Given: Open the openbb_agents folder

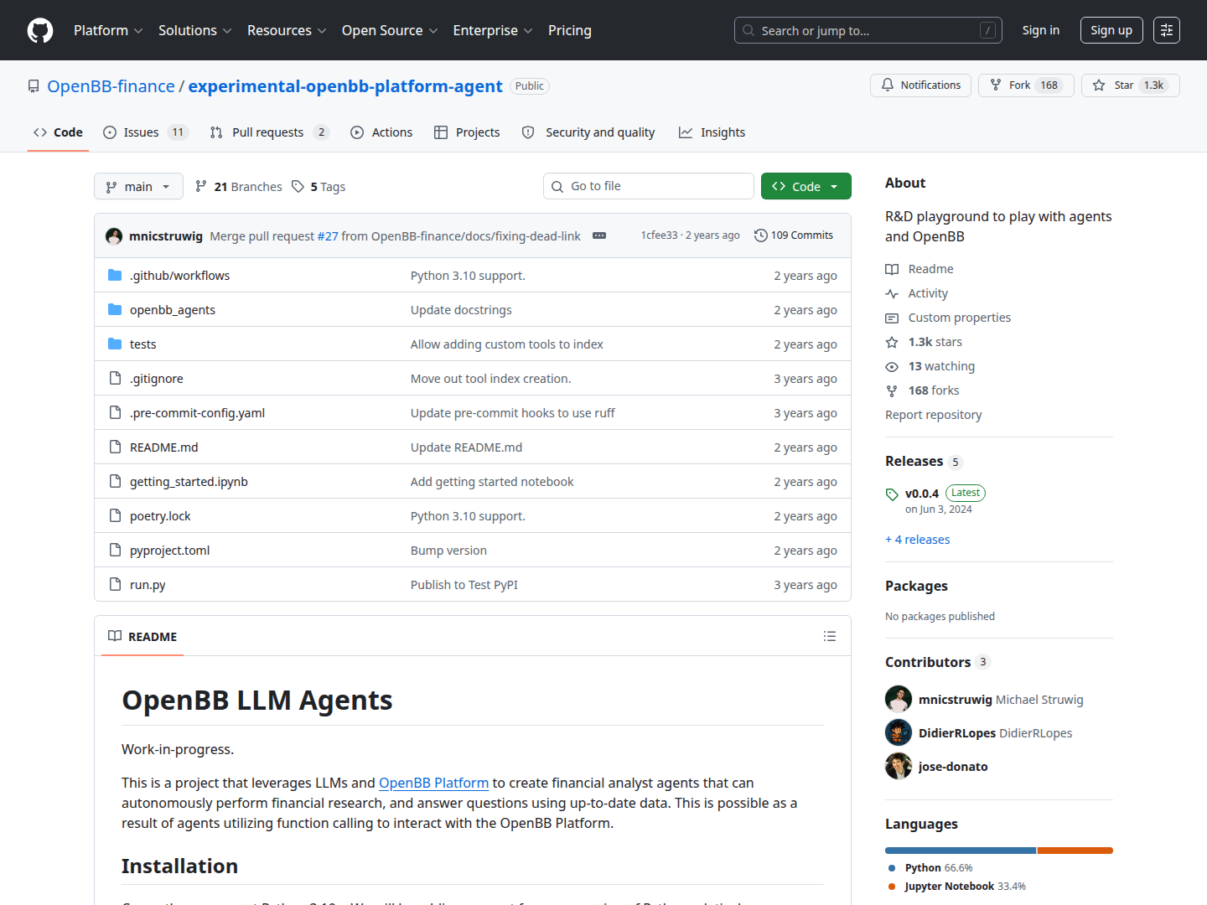Looking at the screenshot, I should (x=173, y=310).
